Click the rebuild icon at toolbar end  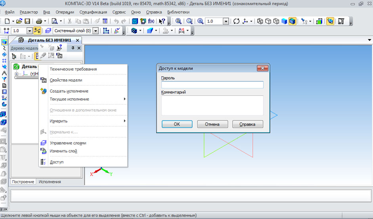[x=341, y=21]
